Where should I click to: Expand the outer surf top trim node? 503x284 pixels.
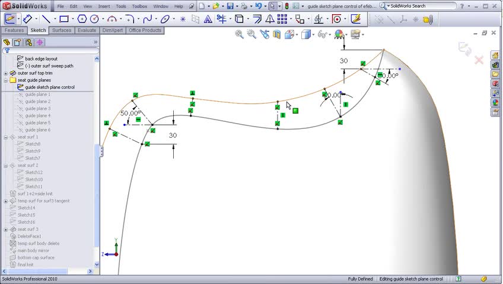(5, 73)
